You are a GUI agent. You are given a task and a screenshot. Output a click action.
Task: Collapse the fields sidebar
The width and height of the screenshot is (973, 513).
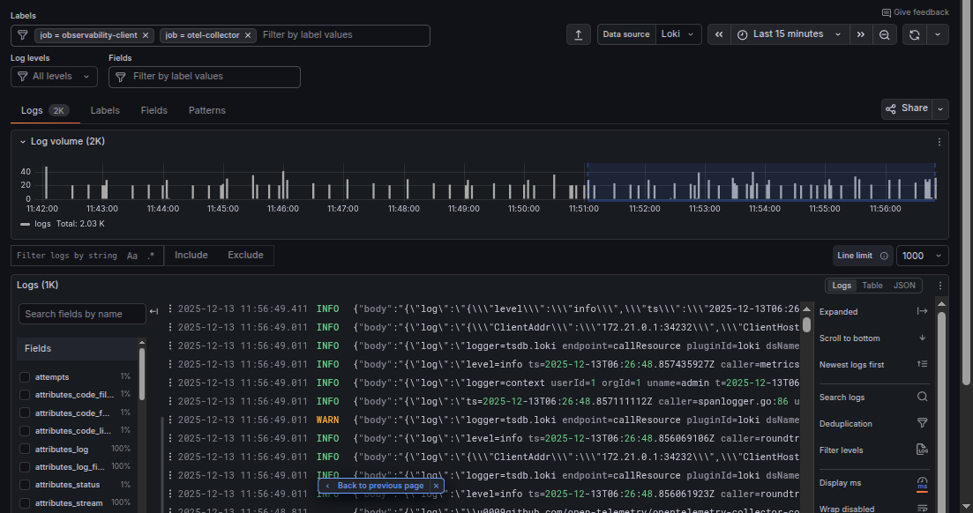[153, 311]
